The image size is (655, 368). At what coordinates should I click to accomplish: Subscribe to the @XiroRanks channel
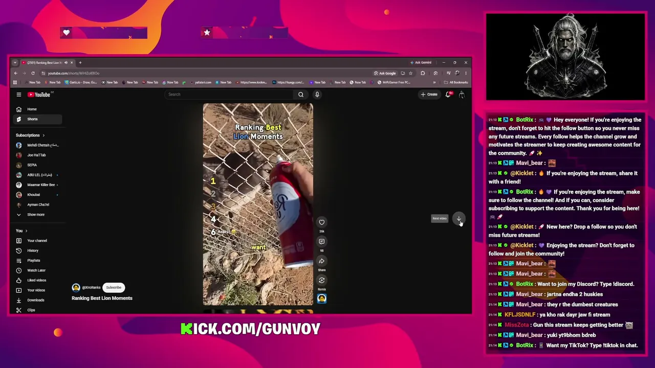114,288
